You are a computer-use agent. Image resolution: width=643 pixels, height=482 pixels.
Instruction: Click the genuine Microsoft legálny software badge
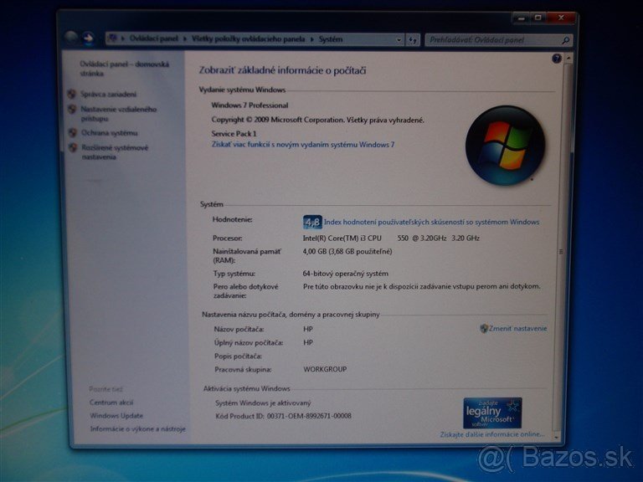(492, 413)
